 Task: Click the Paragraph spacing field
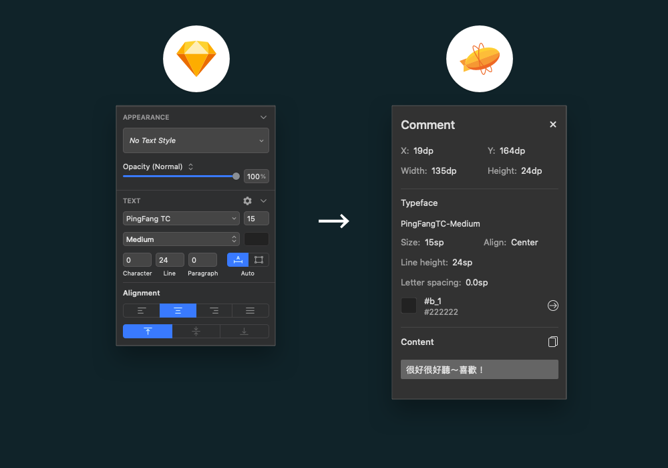(202, 260)
